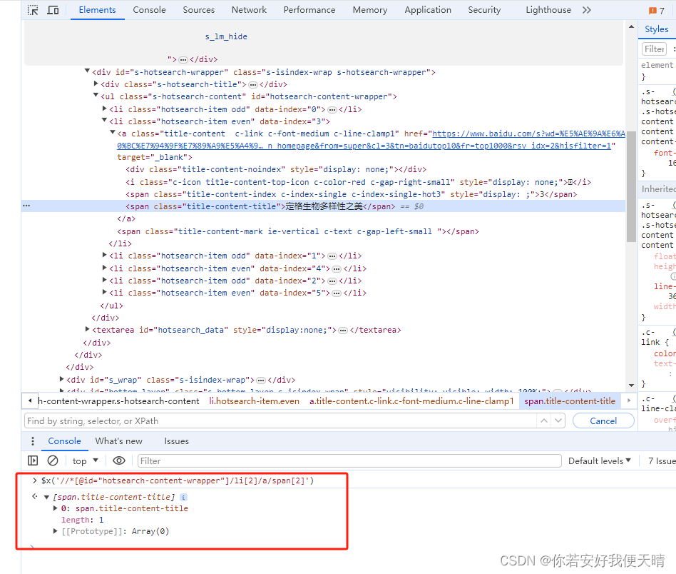
Task: Open the Security tab
Action: click(484, 10)
